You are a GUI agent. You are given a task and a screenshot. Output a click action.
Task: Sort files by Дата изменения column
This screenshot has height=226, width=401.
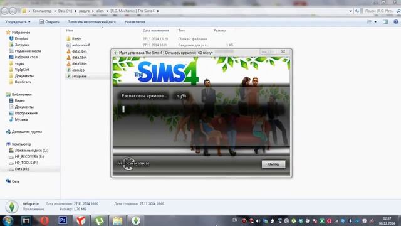tap(156, 30)
